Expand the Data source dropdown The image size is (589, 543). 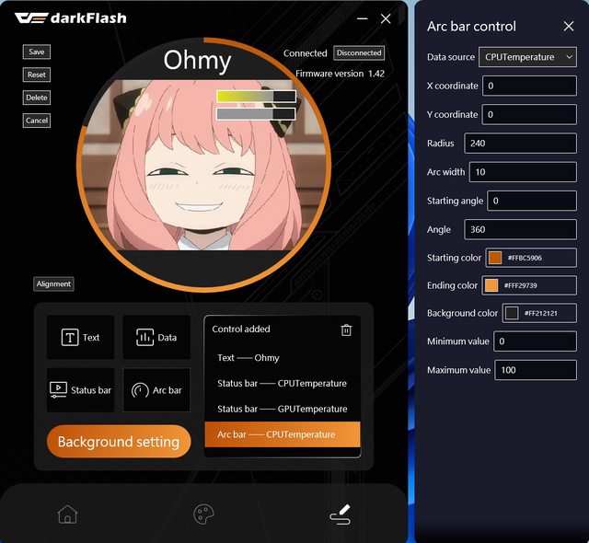click(x=528, y=57)
